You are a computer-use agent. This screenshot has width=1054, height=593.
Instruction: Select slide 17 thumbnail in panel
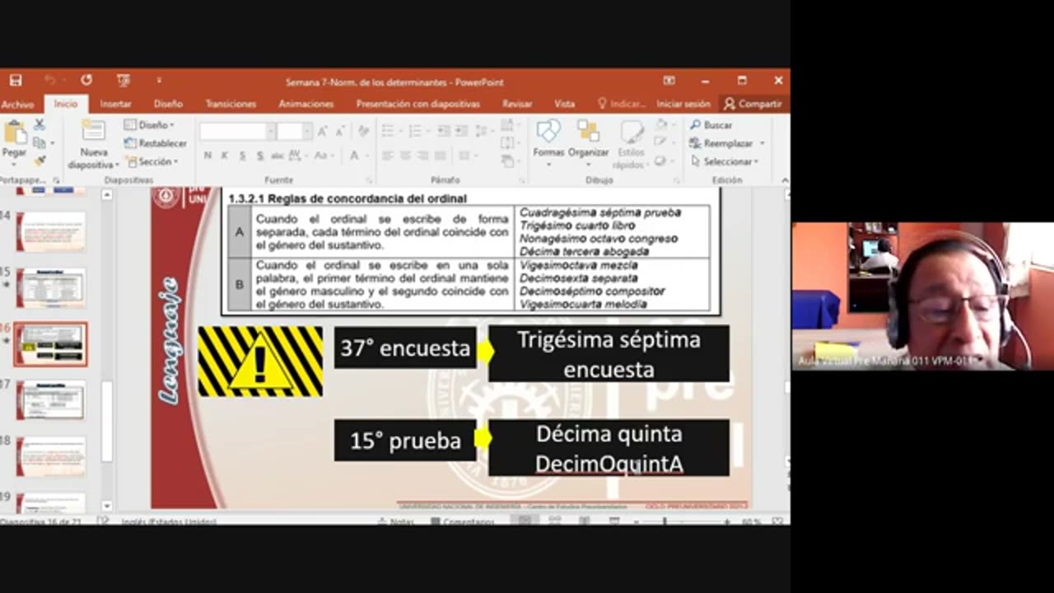pyautogui.click(x=51, y=400)
